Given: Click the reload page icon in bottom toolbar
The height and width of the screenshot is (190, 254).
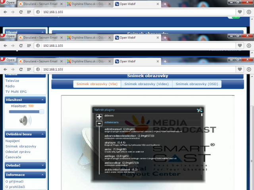Looking at the screenshot, I should (21, 69).
